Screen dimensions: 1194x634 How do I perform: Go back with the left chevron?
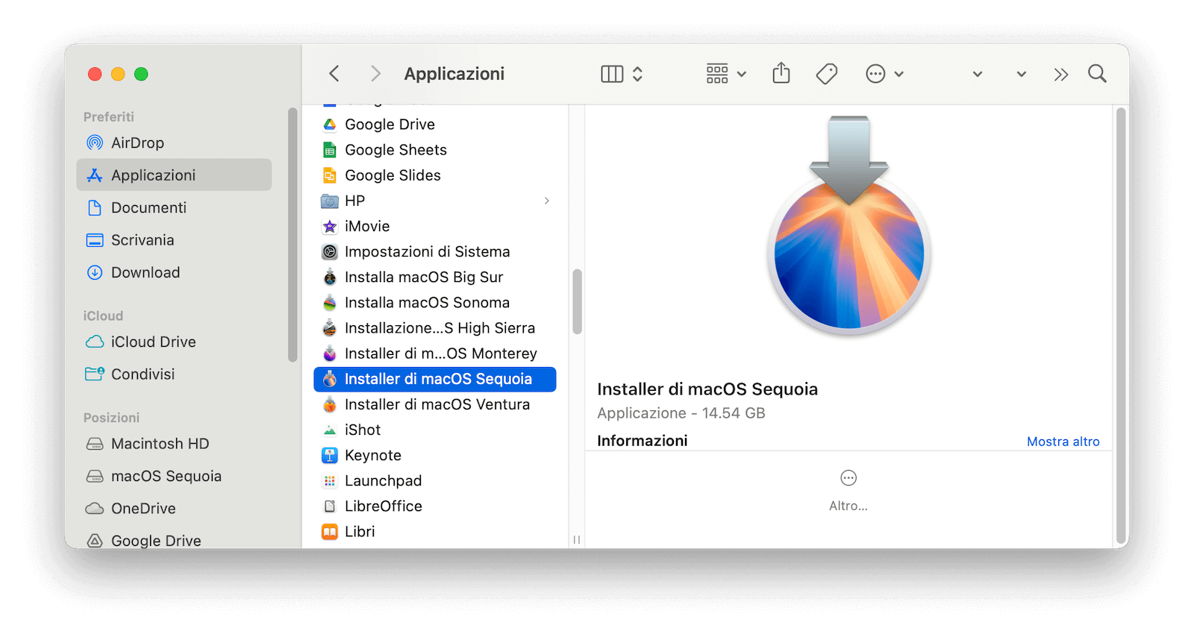click(334, 74)
